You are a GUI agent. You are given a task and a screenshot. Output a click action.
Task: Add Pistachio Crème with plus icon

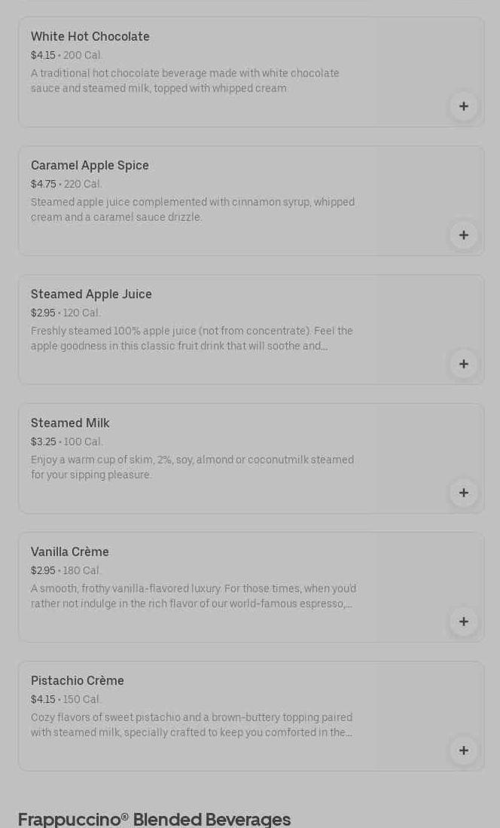tap(463, 750)
